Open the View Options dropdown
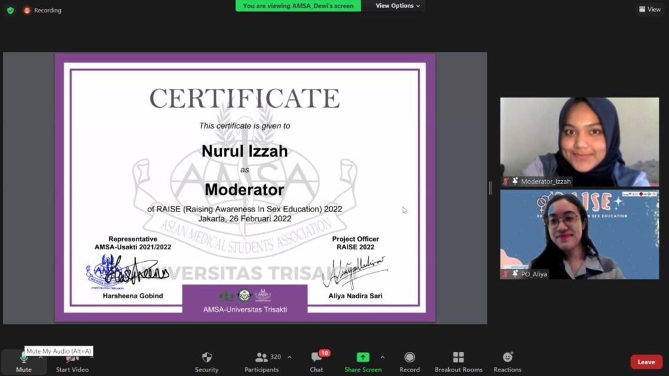 [398, 5]
